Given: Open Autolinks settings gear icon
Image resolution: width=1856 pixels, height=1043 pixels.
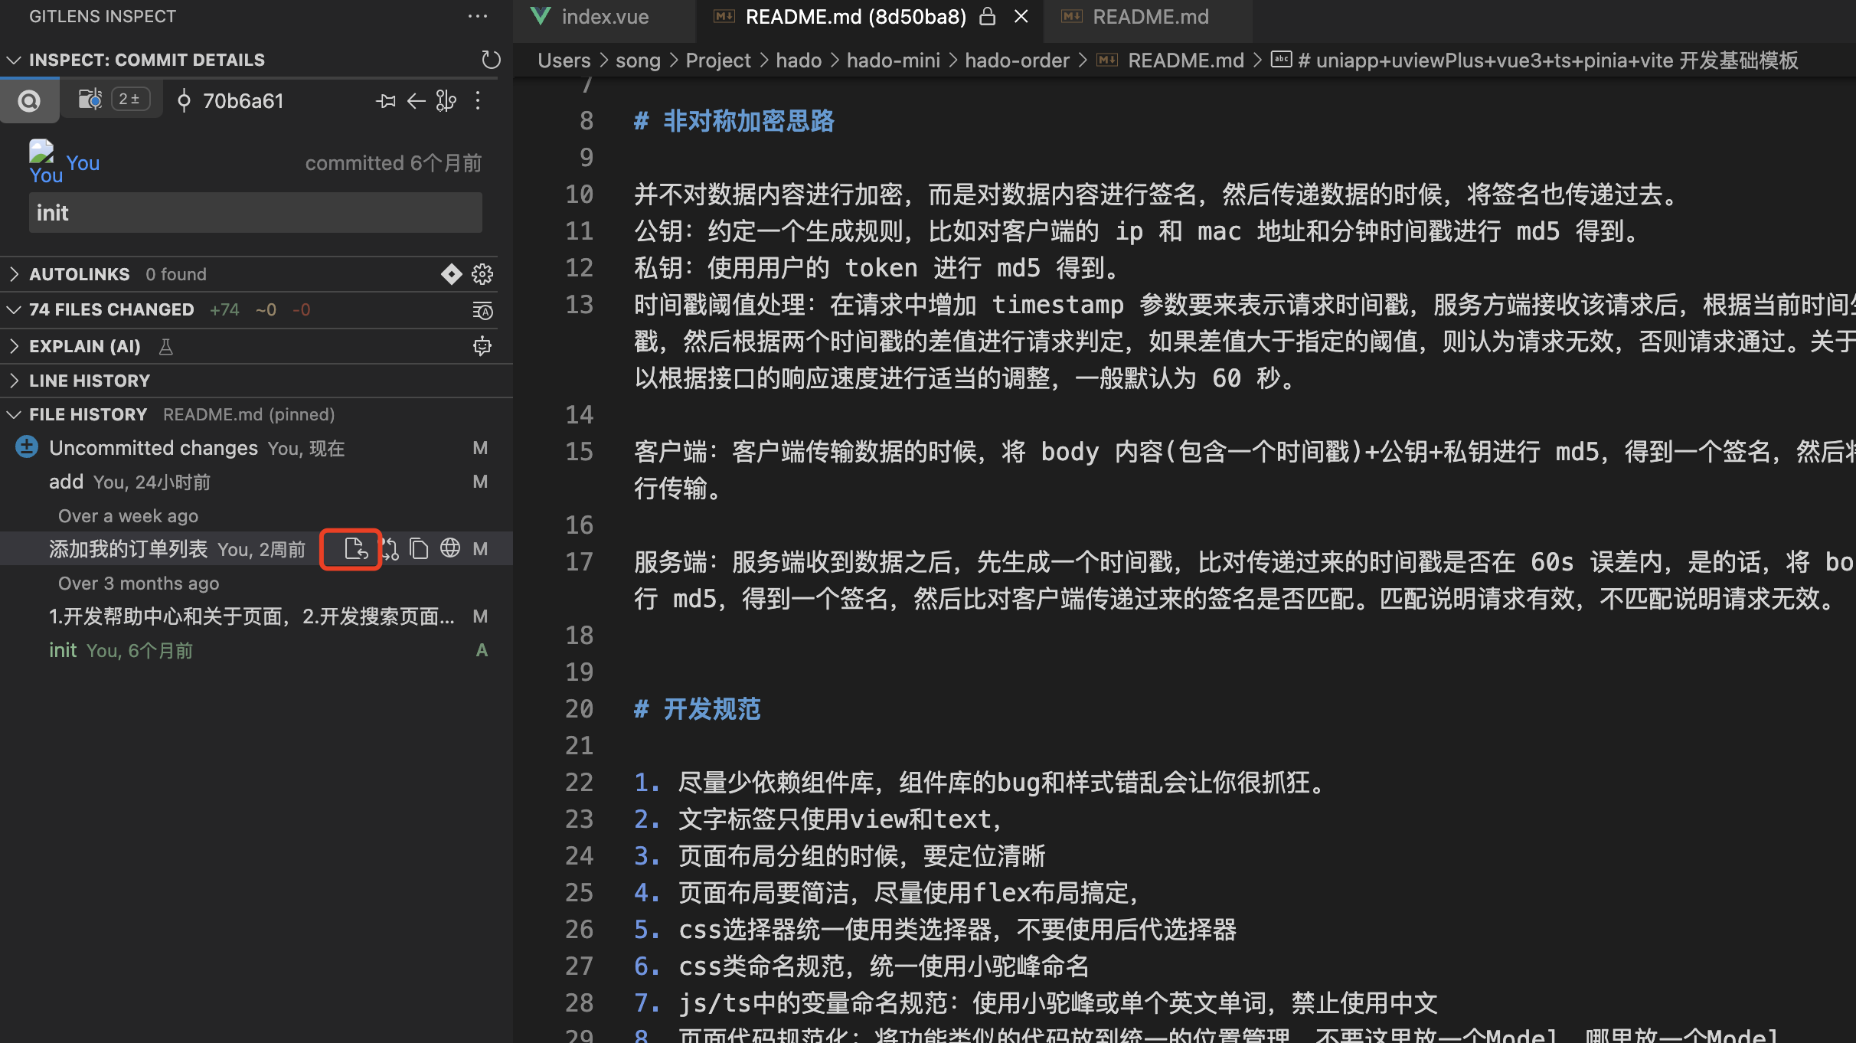Looking at the screenshot, I should pos(482,274).
